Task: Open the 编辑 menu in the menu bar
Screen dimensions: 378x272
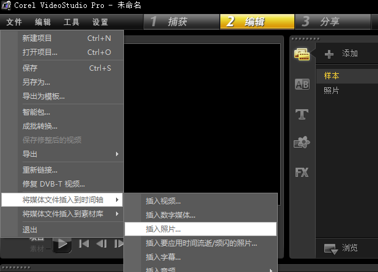Action: (x=43, y=22)
